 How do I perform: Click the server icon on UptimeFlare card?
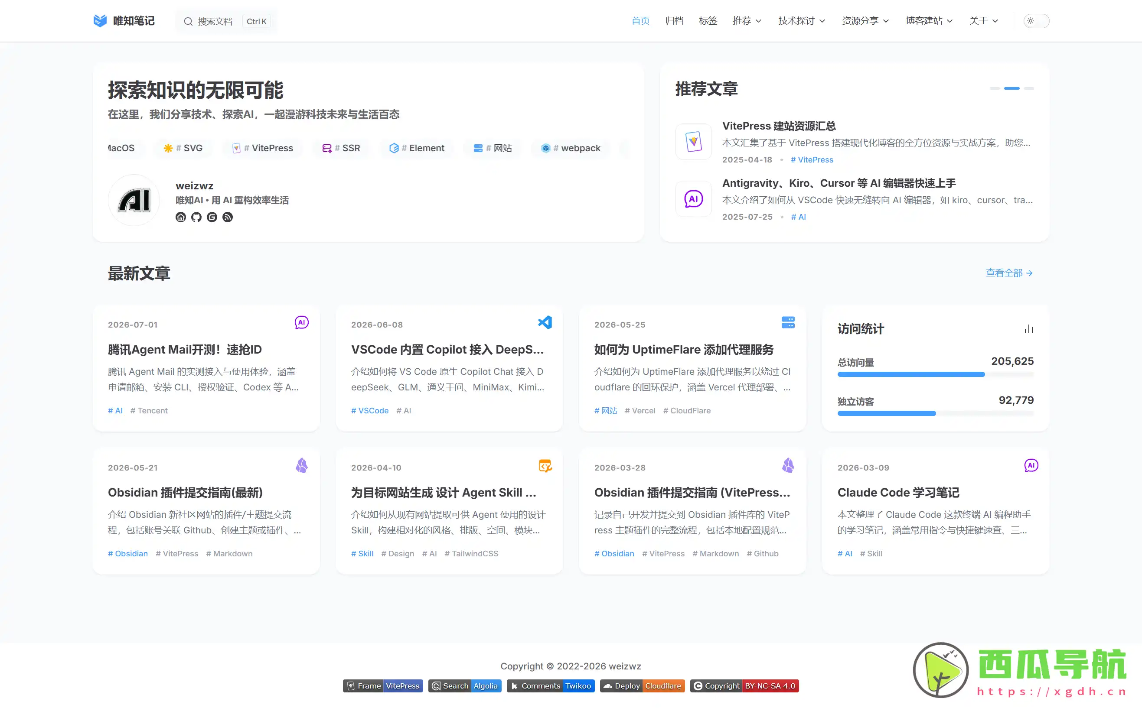click(x=788, y=323)
